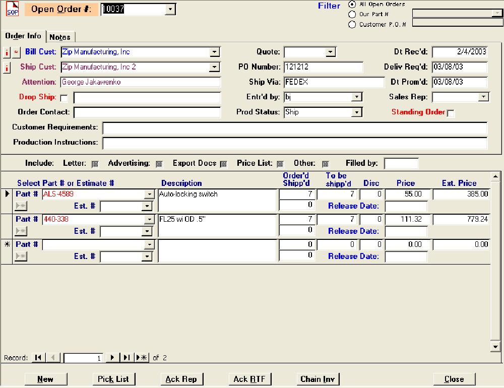Viewport: 504px width, 388px height.
Task: Tick the Standing Order checkbox
Action: [x=451, y=113]
